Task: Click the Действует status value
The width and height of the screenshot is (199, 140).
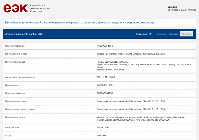Action: coord(102,135)
